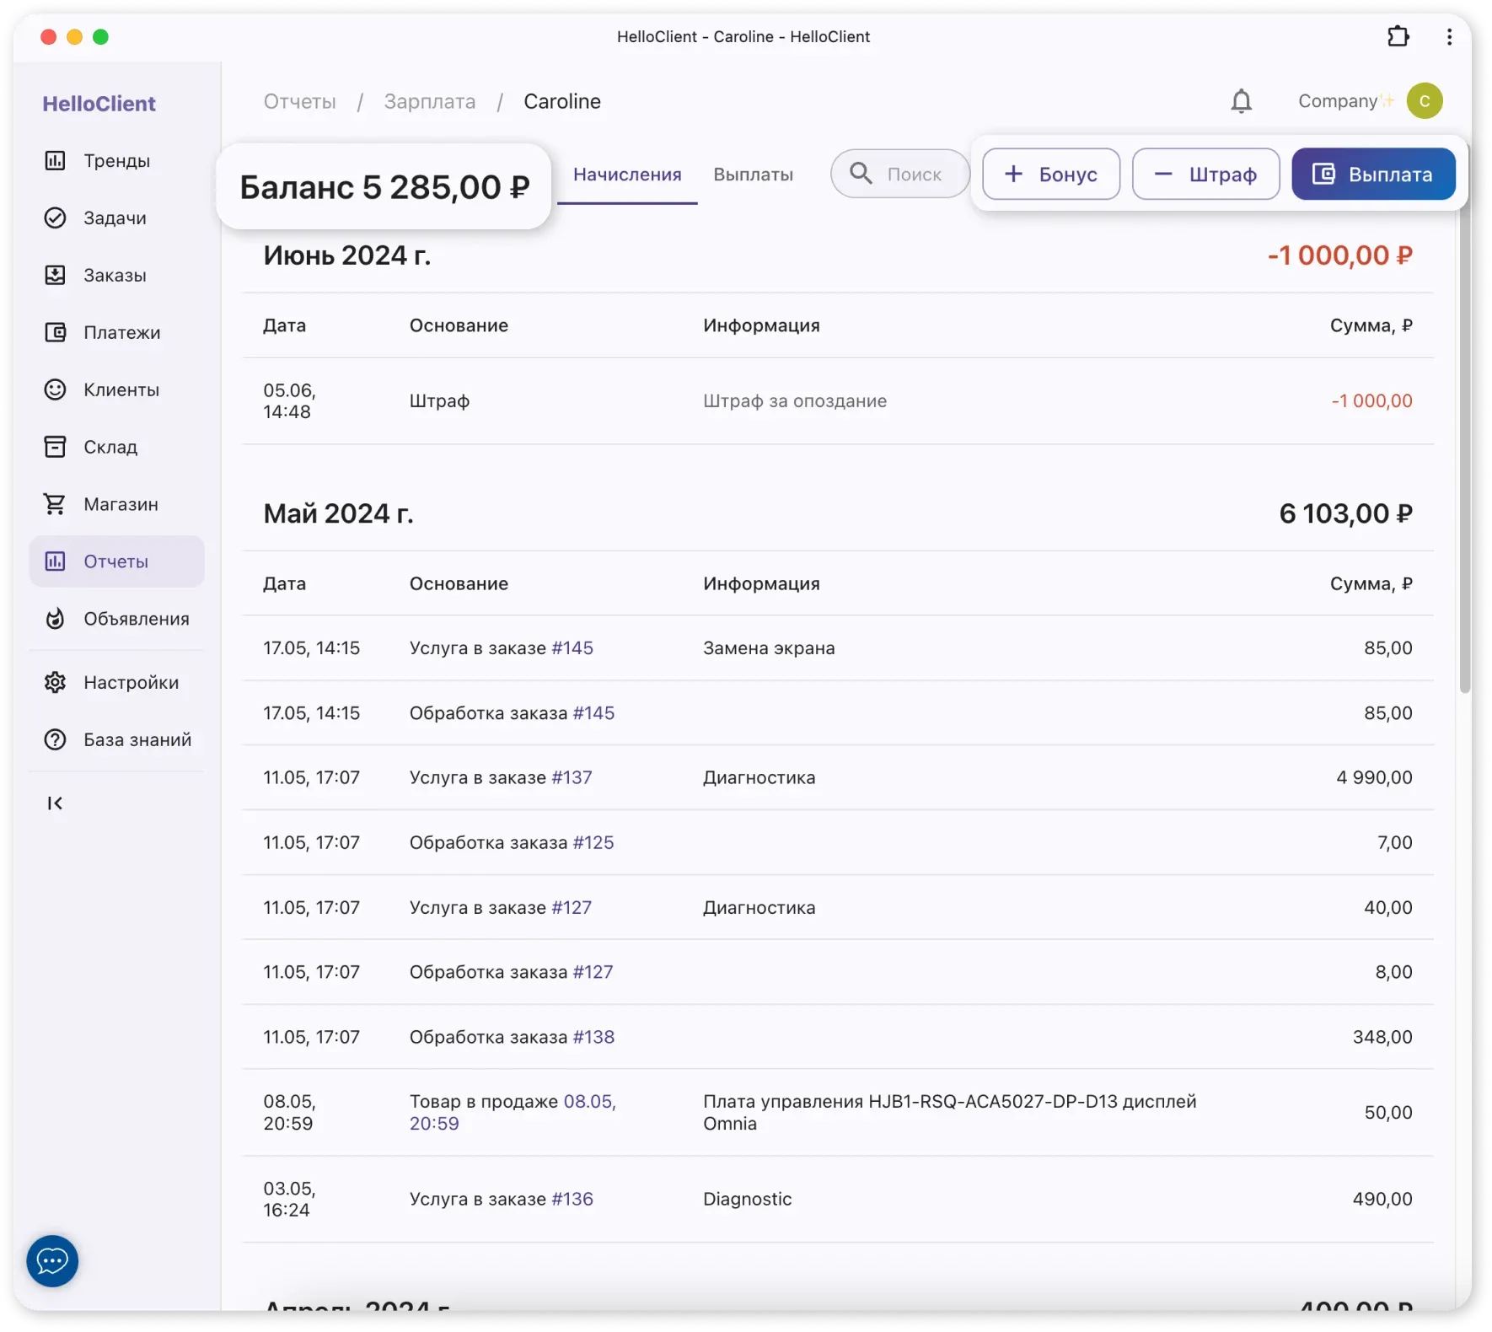This screenshot has height=1332, width=1492.
Task: Open the notifications bell
Action: coord(1241,102)
